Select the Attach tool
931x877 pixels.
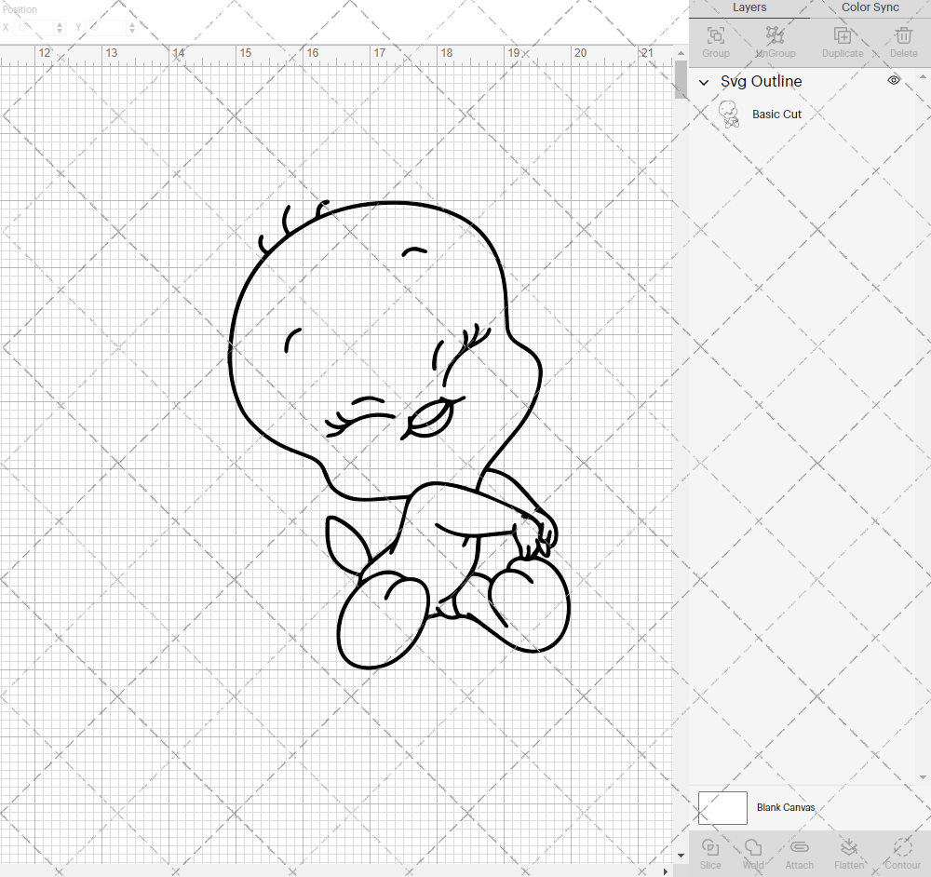point(799,852)
